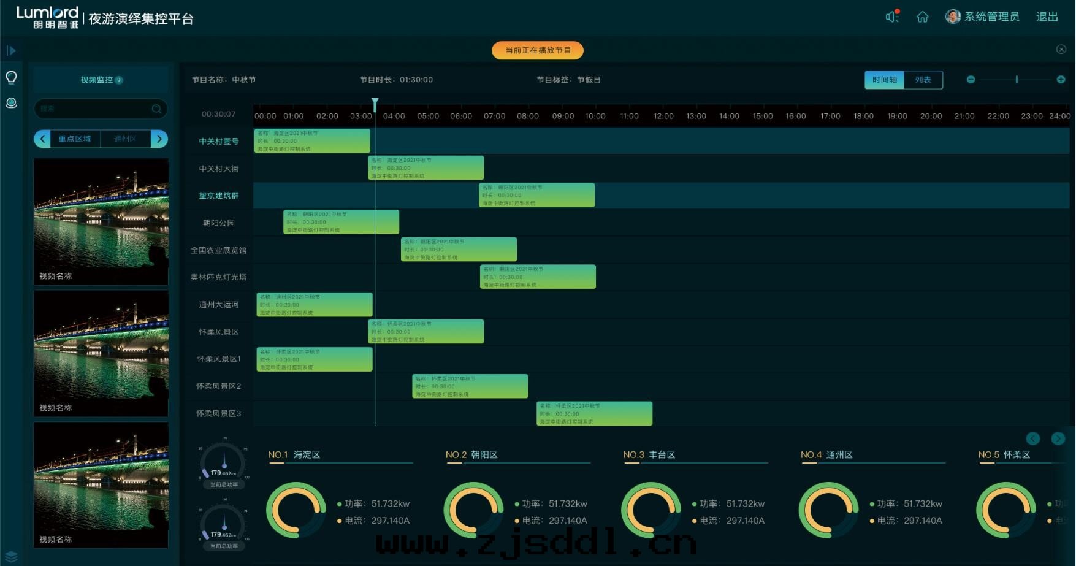Click the search magnifier icon

[157, 109]
